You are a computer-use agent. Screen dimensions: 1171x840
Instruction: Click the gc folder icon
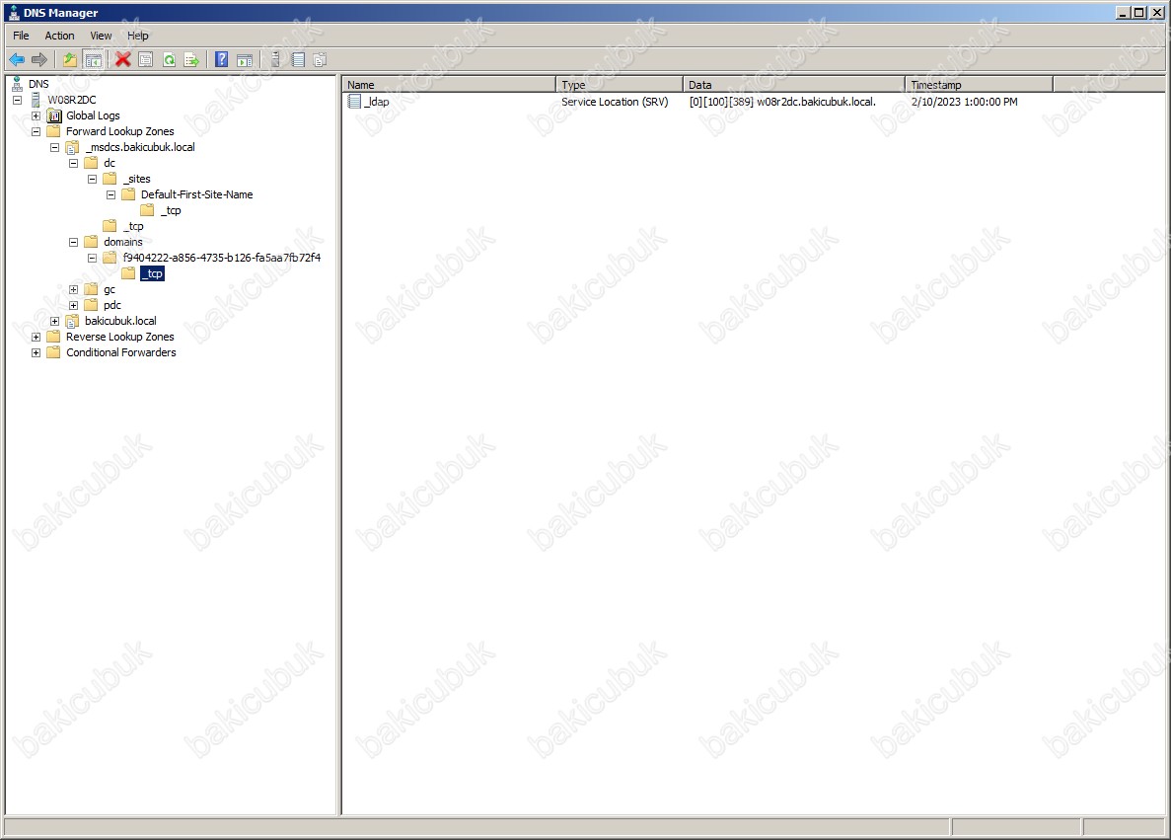(91, 289)
